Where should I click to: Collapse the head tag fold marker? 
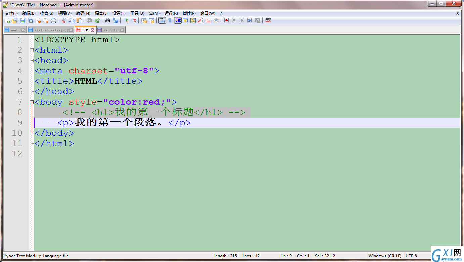point(32,61)
